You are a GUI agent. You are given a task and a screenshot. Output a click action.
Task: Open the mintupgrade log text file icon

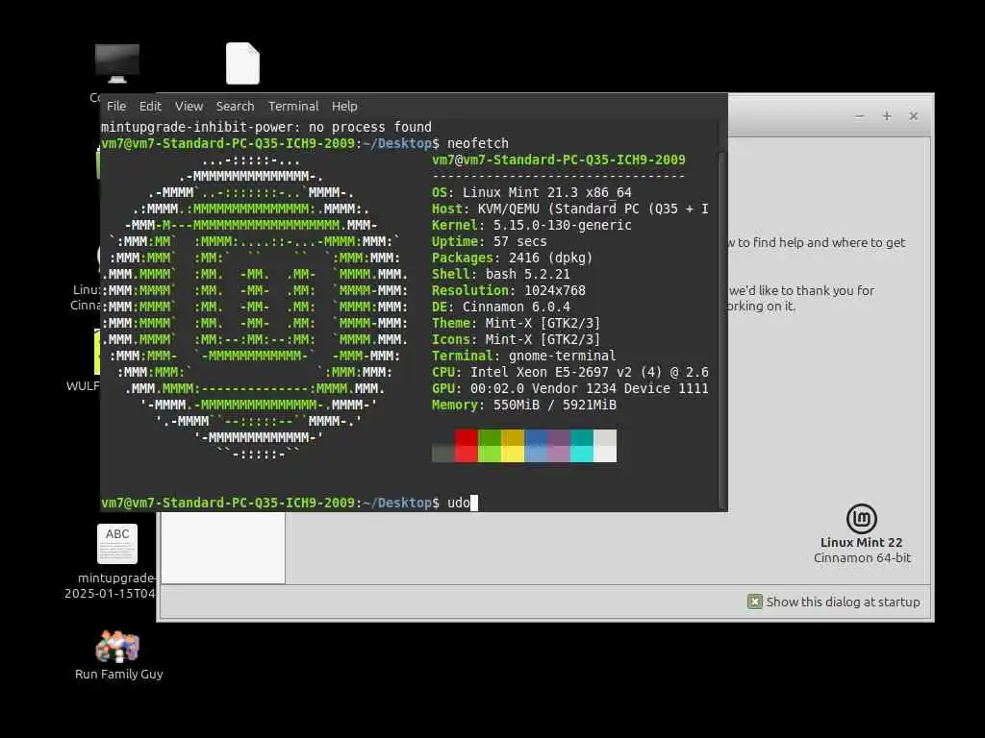(117, 544)
